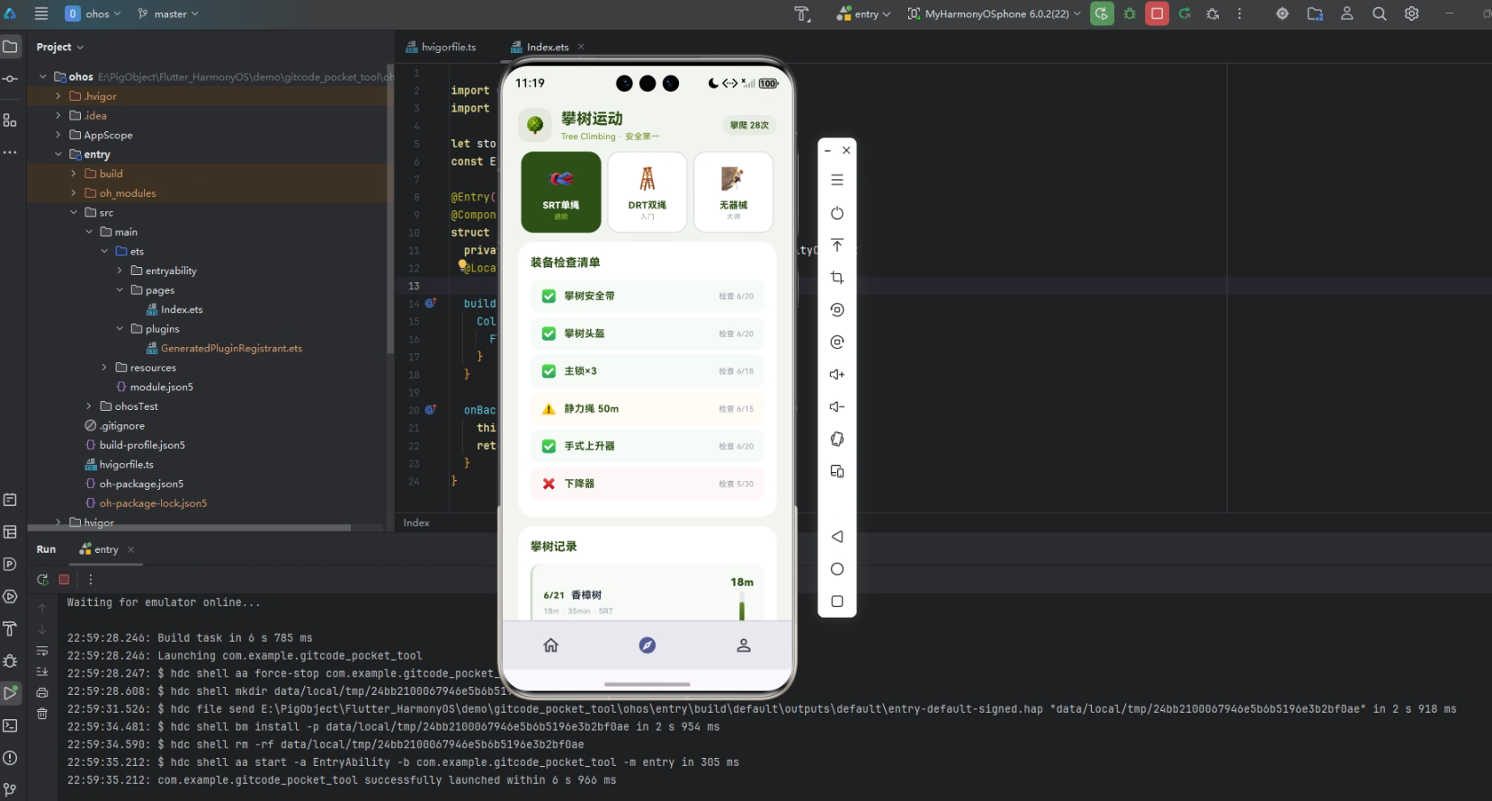Toggle warning status for 静力绳 50m
Image resolution: width=1492 pixels, height=801 pixels.
(549, 409)
